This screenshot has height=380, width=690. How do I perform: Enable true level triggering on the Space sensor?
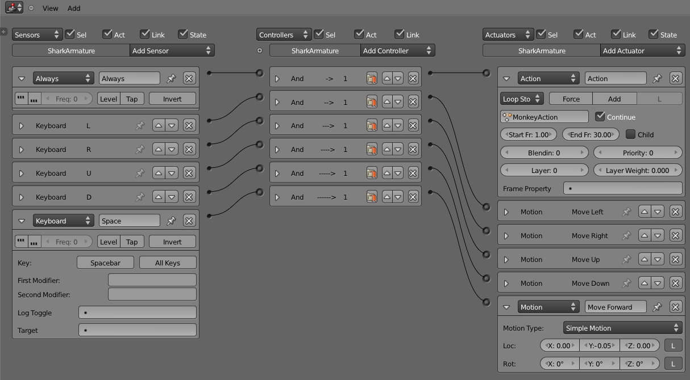tap(108, 241)
